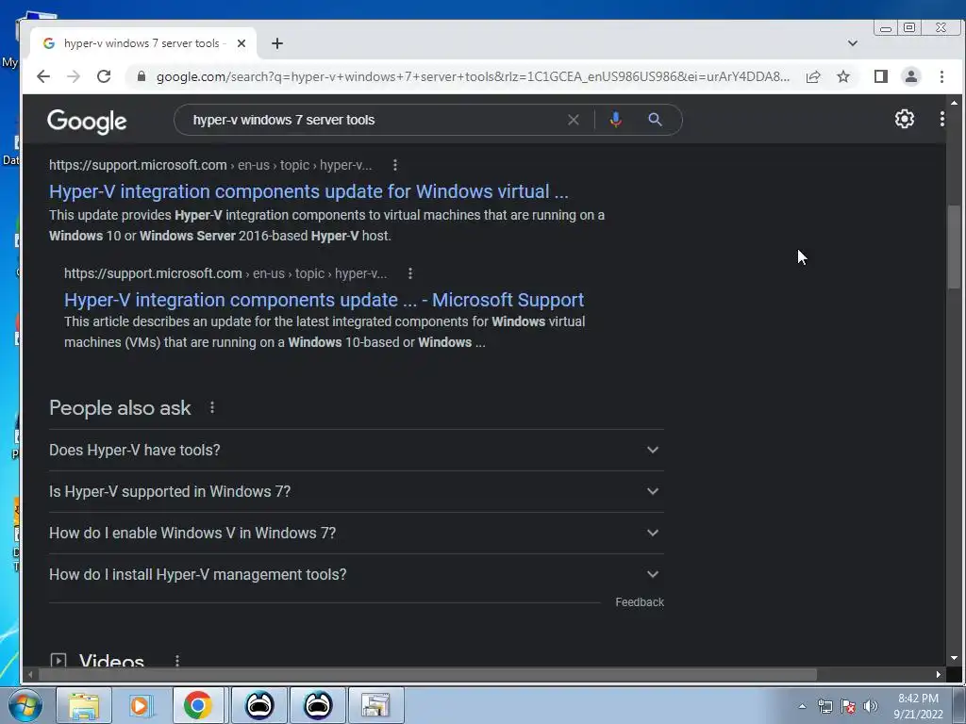Open Chrome side panel
Image resolution: width=966 pixels, height=724 pixels.
(881, 76)
